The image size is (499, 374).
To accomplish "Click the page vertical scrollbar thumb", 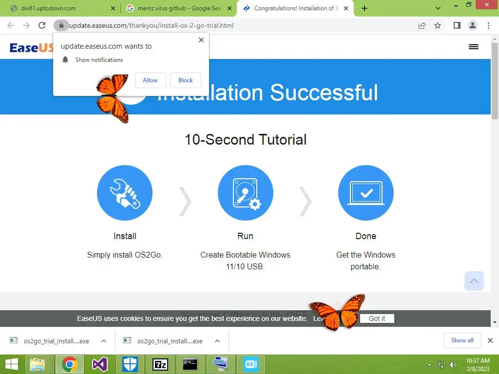I will (x=495, y=81).
